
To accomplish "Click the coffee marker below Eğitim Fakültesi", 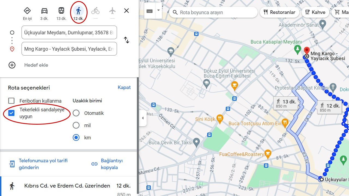I will click(x=234, y=86).
